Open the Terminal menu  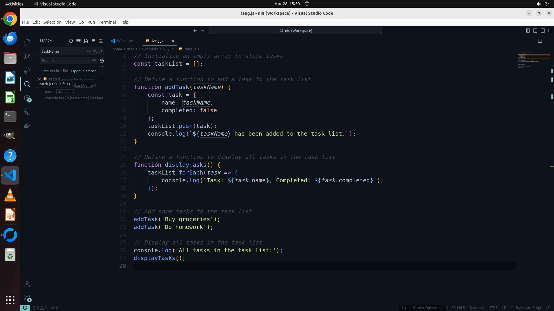click(107, 22)
